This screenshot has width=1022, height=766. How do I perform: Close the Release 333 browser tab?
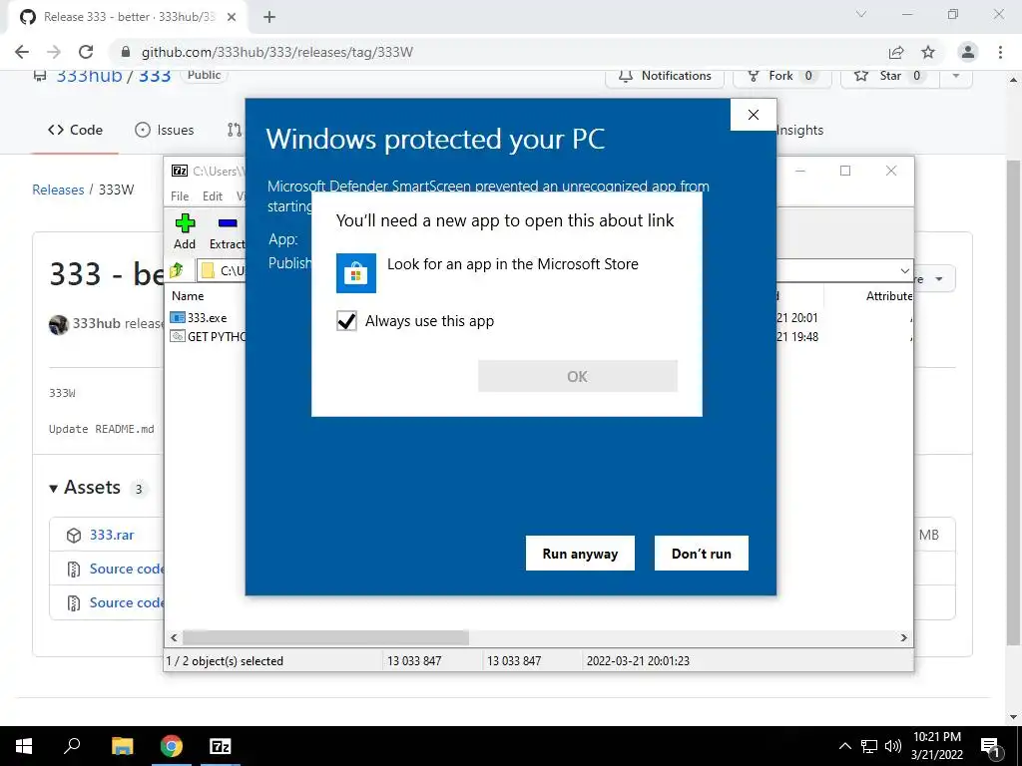[232, 17]
